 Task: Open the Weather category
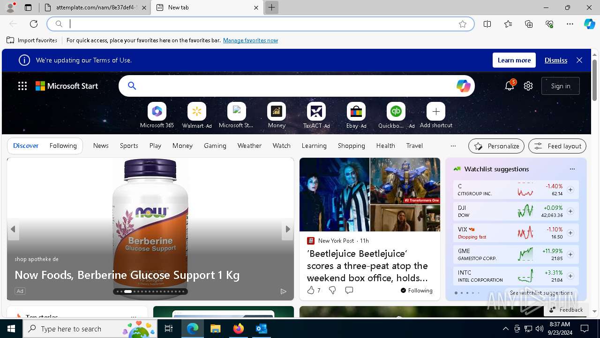pos(249,146)
